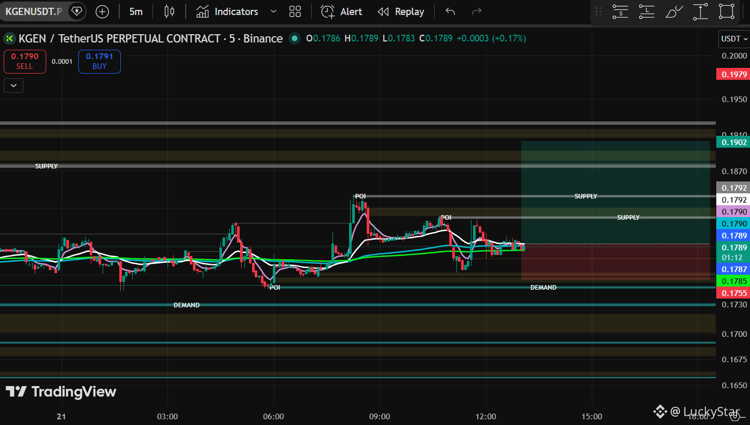750x425 pixels.
Task: Redo the chart action
Action: (477, 11)
